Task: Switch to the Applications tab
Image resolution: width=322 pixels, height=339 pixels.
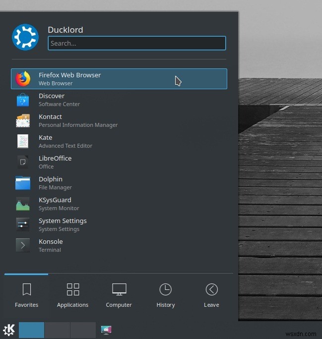Action: click(73, 295)
